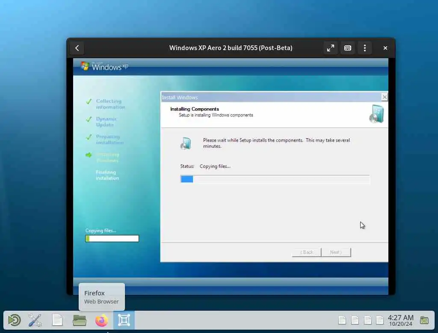Select the Dynamic Update step
438x333 pixels.
pyautogui.click(x=106, y=122)
